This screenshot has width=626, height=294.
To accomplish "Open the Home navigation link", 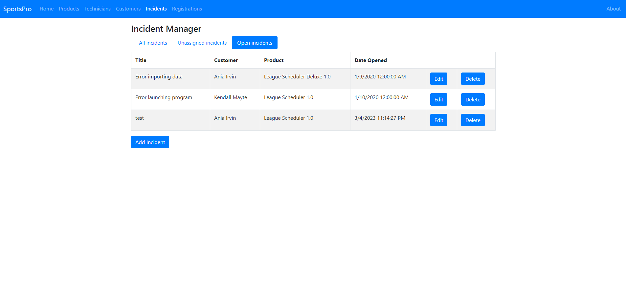I will tap(46, 9).
